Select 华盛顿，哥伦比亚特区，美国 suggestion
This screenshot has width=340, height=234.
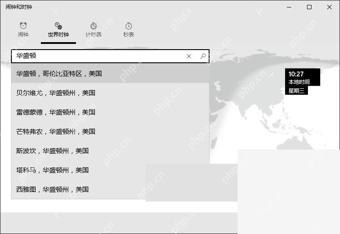(x=110, y=73)
